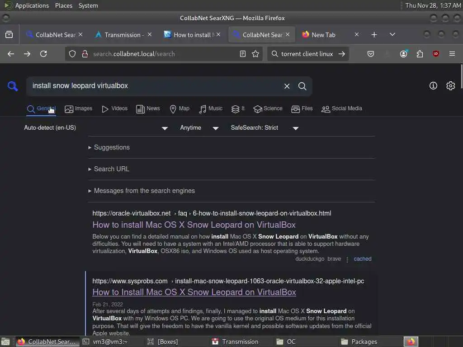
Task: Click the SearXNG magnifier logo
Action: 13,86
